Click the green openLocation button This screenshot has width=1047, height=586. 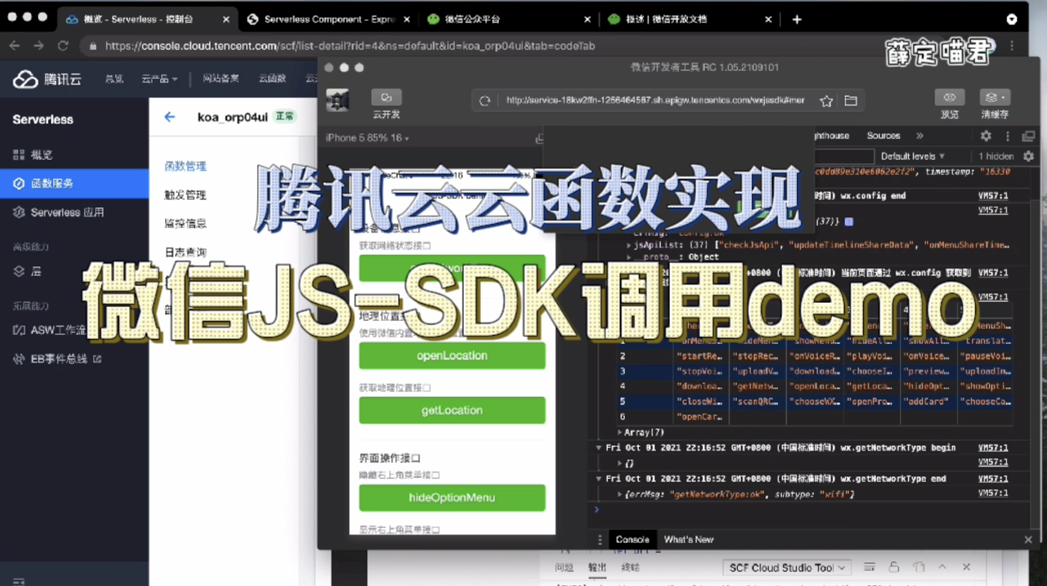tap(452, 356)
